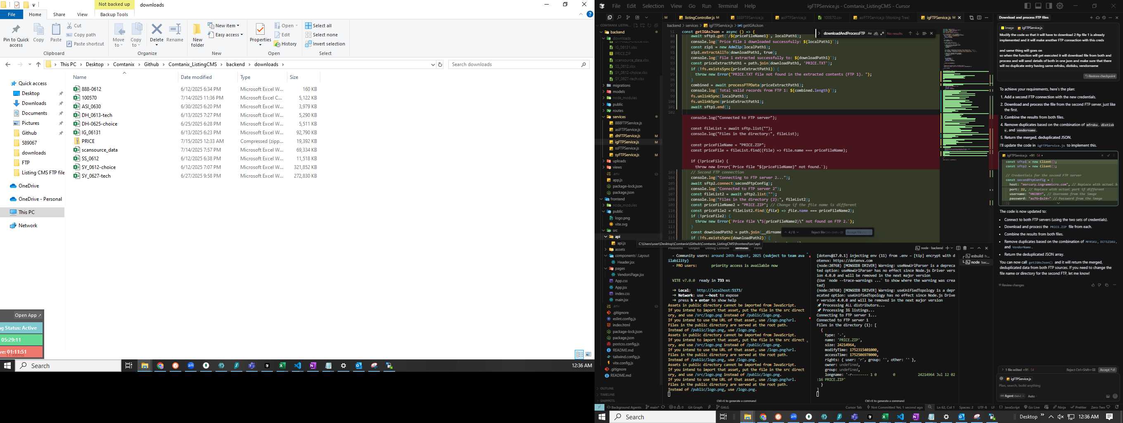
Task: Go to previous match in Cursor find widget
Action: tap(910, 33)
